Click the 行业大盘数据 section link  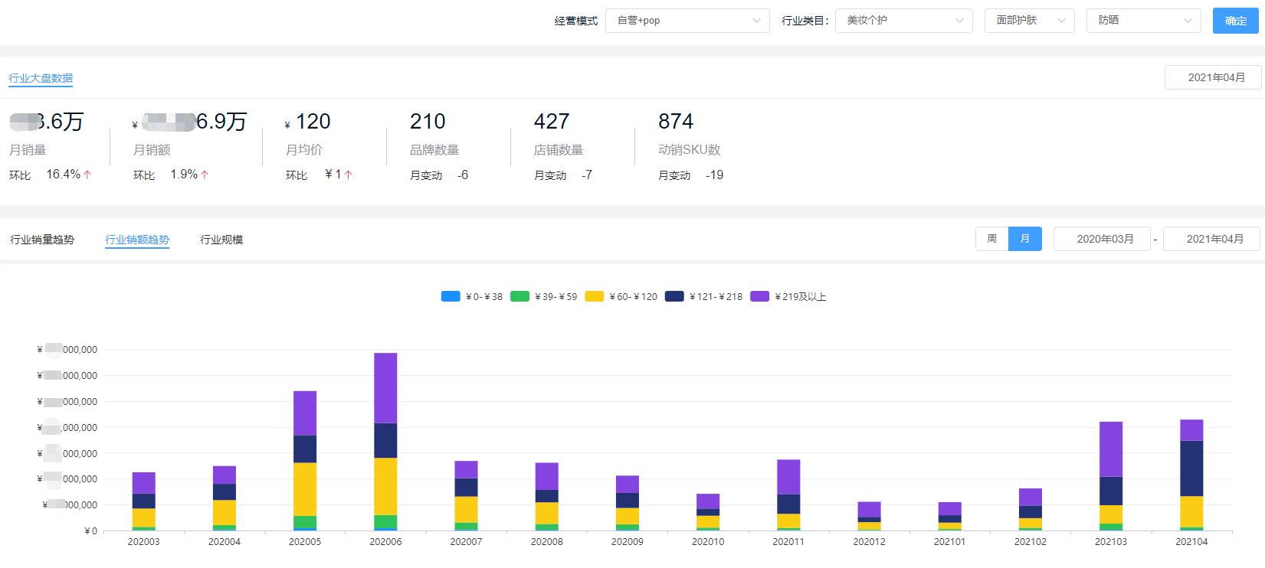coord(41,78)
